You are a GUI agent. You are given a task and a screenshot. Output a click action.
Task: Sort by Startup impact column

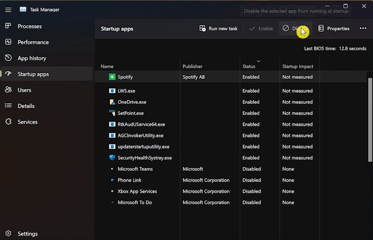point(298,66)
